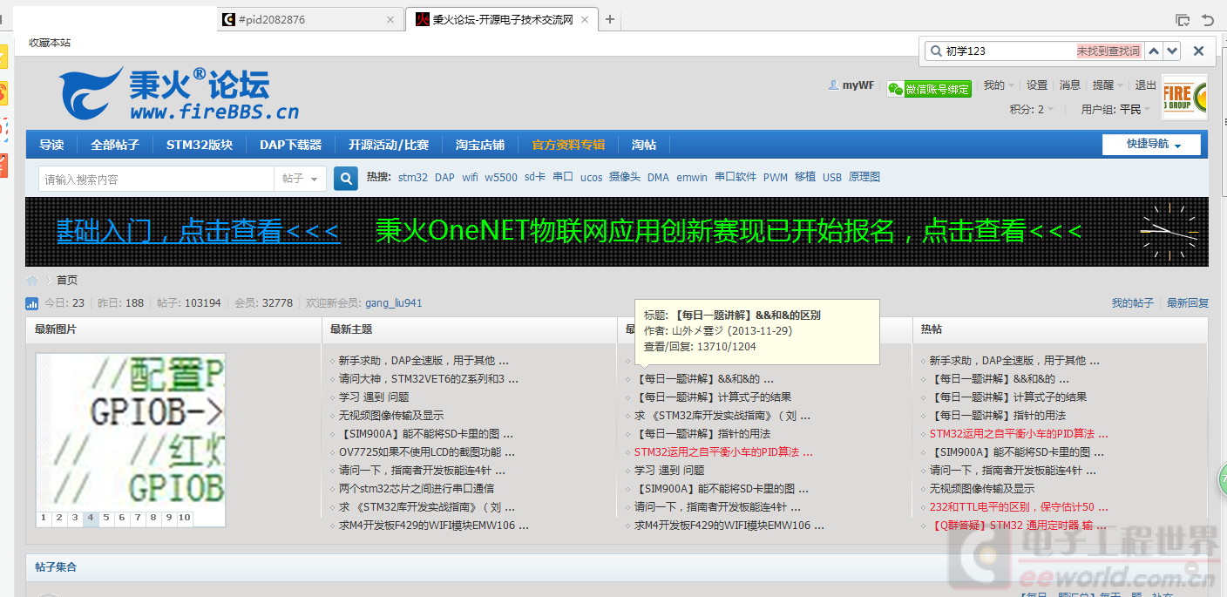Open the 导读 nav menu item
Image resolution: width=1227 pixels, height=597 pixels.
point(51,145)
